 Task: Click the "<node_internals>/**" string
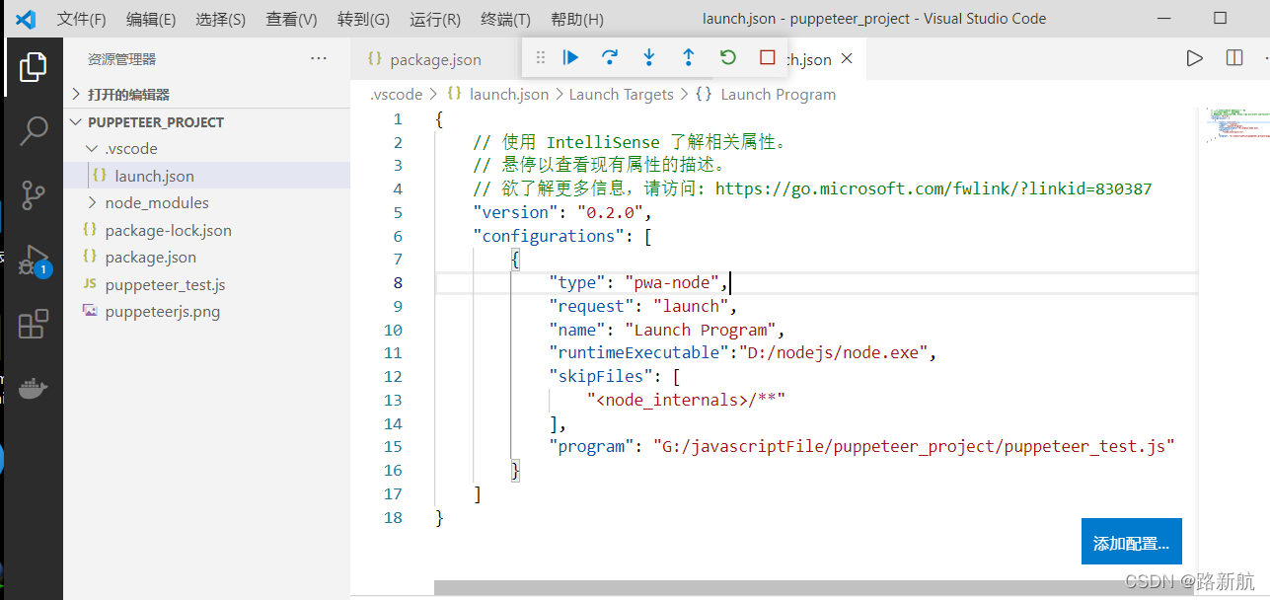click(685, 401)
